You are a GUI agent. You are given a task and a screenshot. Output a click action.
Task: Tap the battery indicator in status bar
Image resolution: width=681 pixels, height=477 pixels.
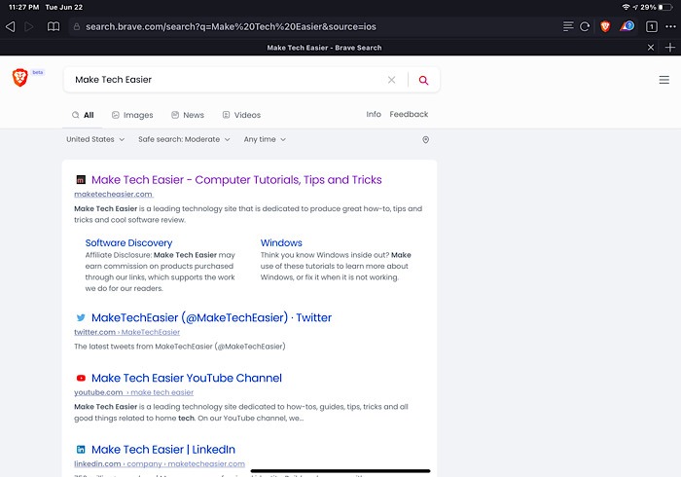pyautogui.click(x=665, y=7)
